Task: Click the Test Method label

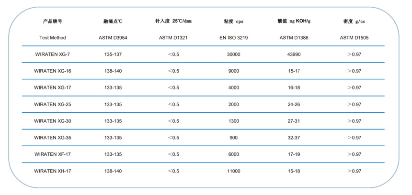Action: pyautogui.click(x=53, y=38)
